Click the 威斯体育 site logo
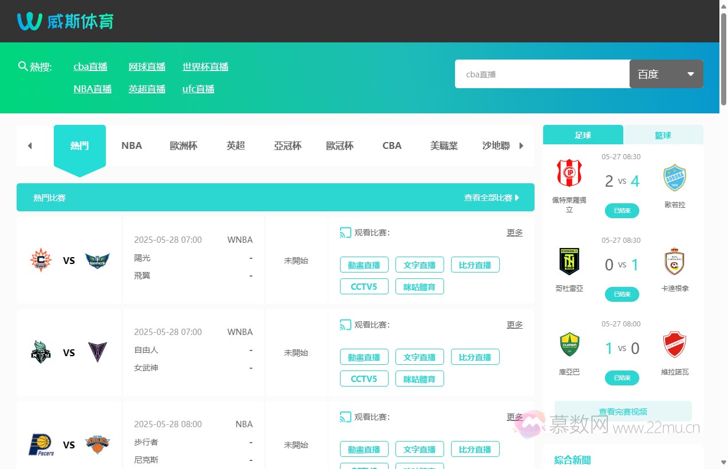This screenshot has height=469, width=728. click(65, 21)
